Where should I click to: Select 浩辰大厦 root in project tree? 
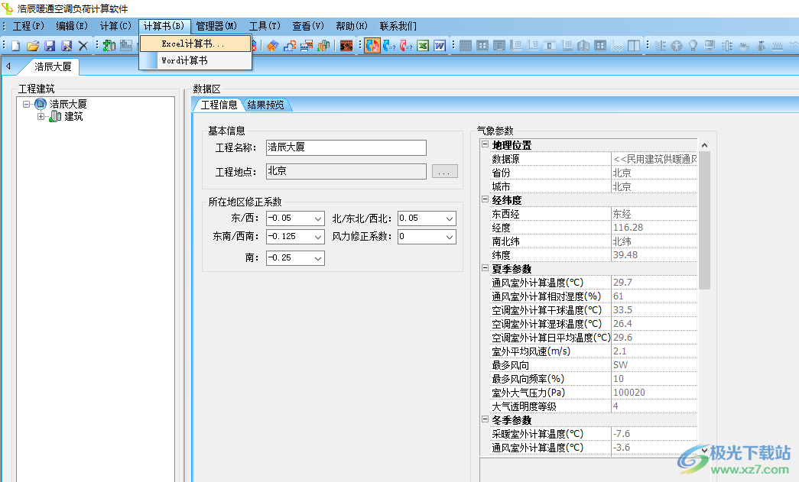click(x=68, y=105)
